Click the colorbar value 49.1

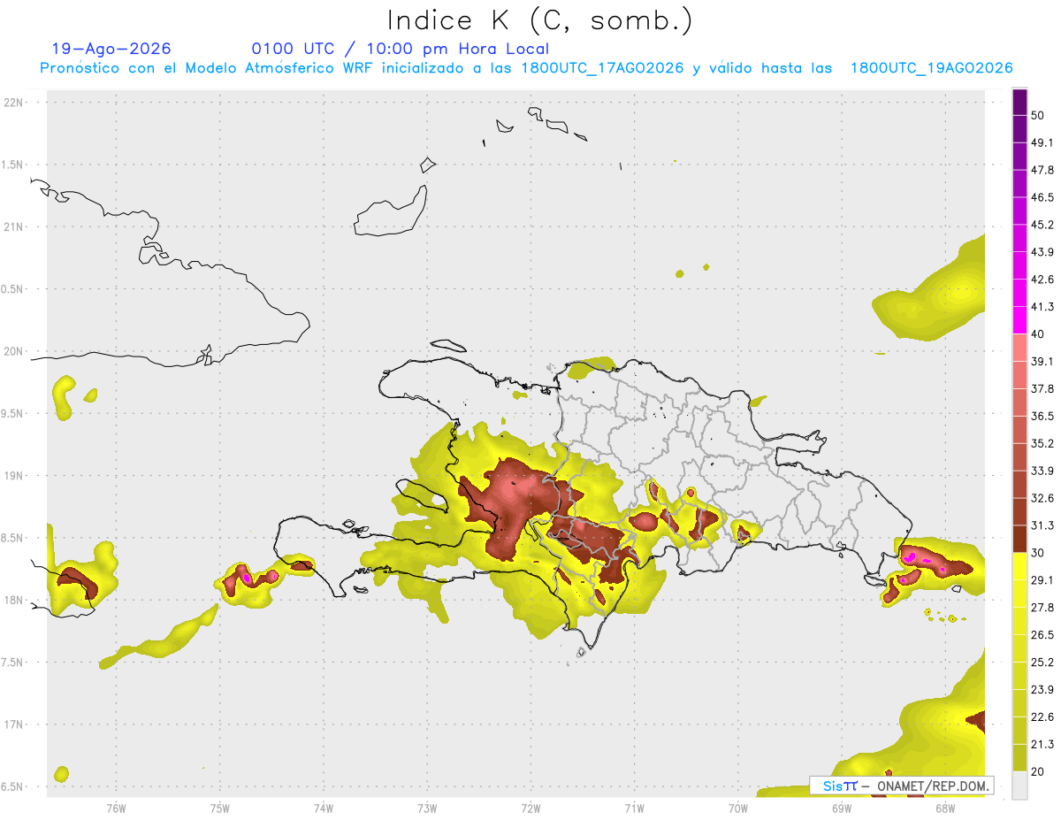[x=1042, y=142]
